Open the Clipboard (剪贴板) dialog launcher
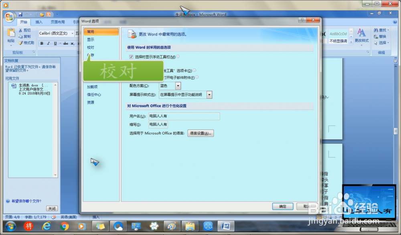 click(34, 52)
